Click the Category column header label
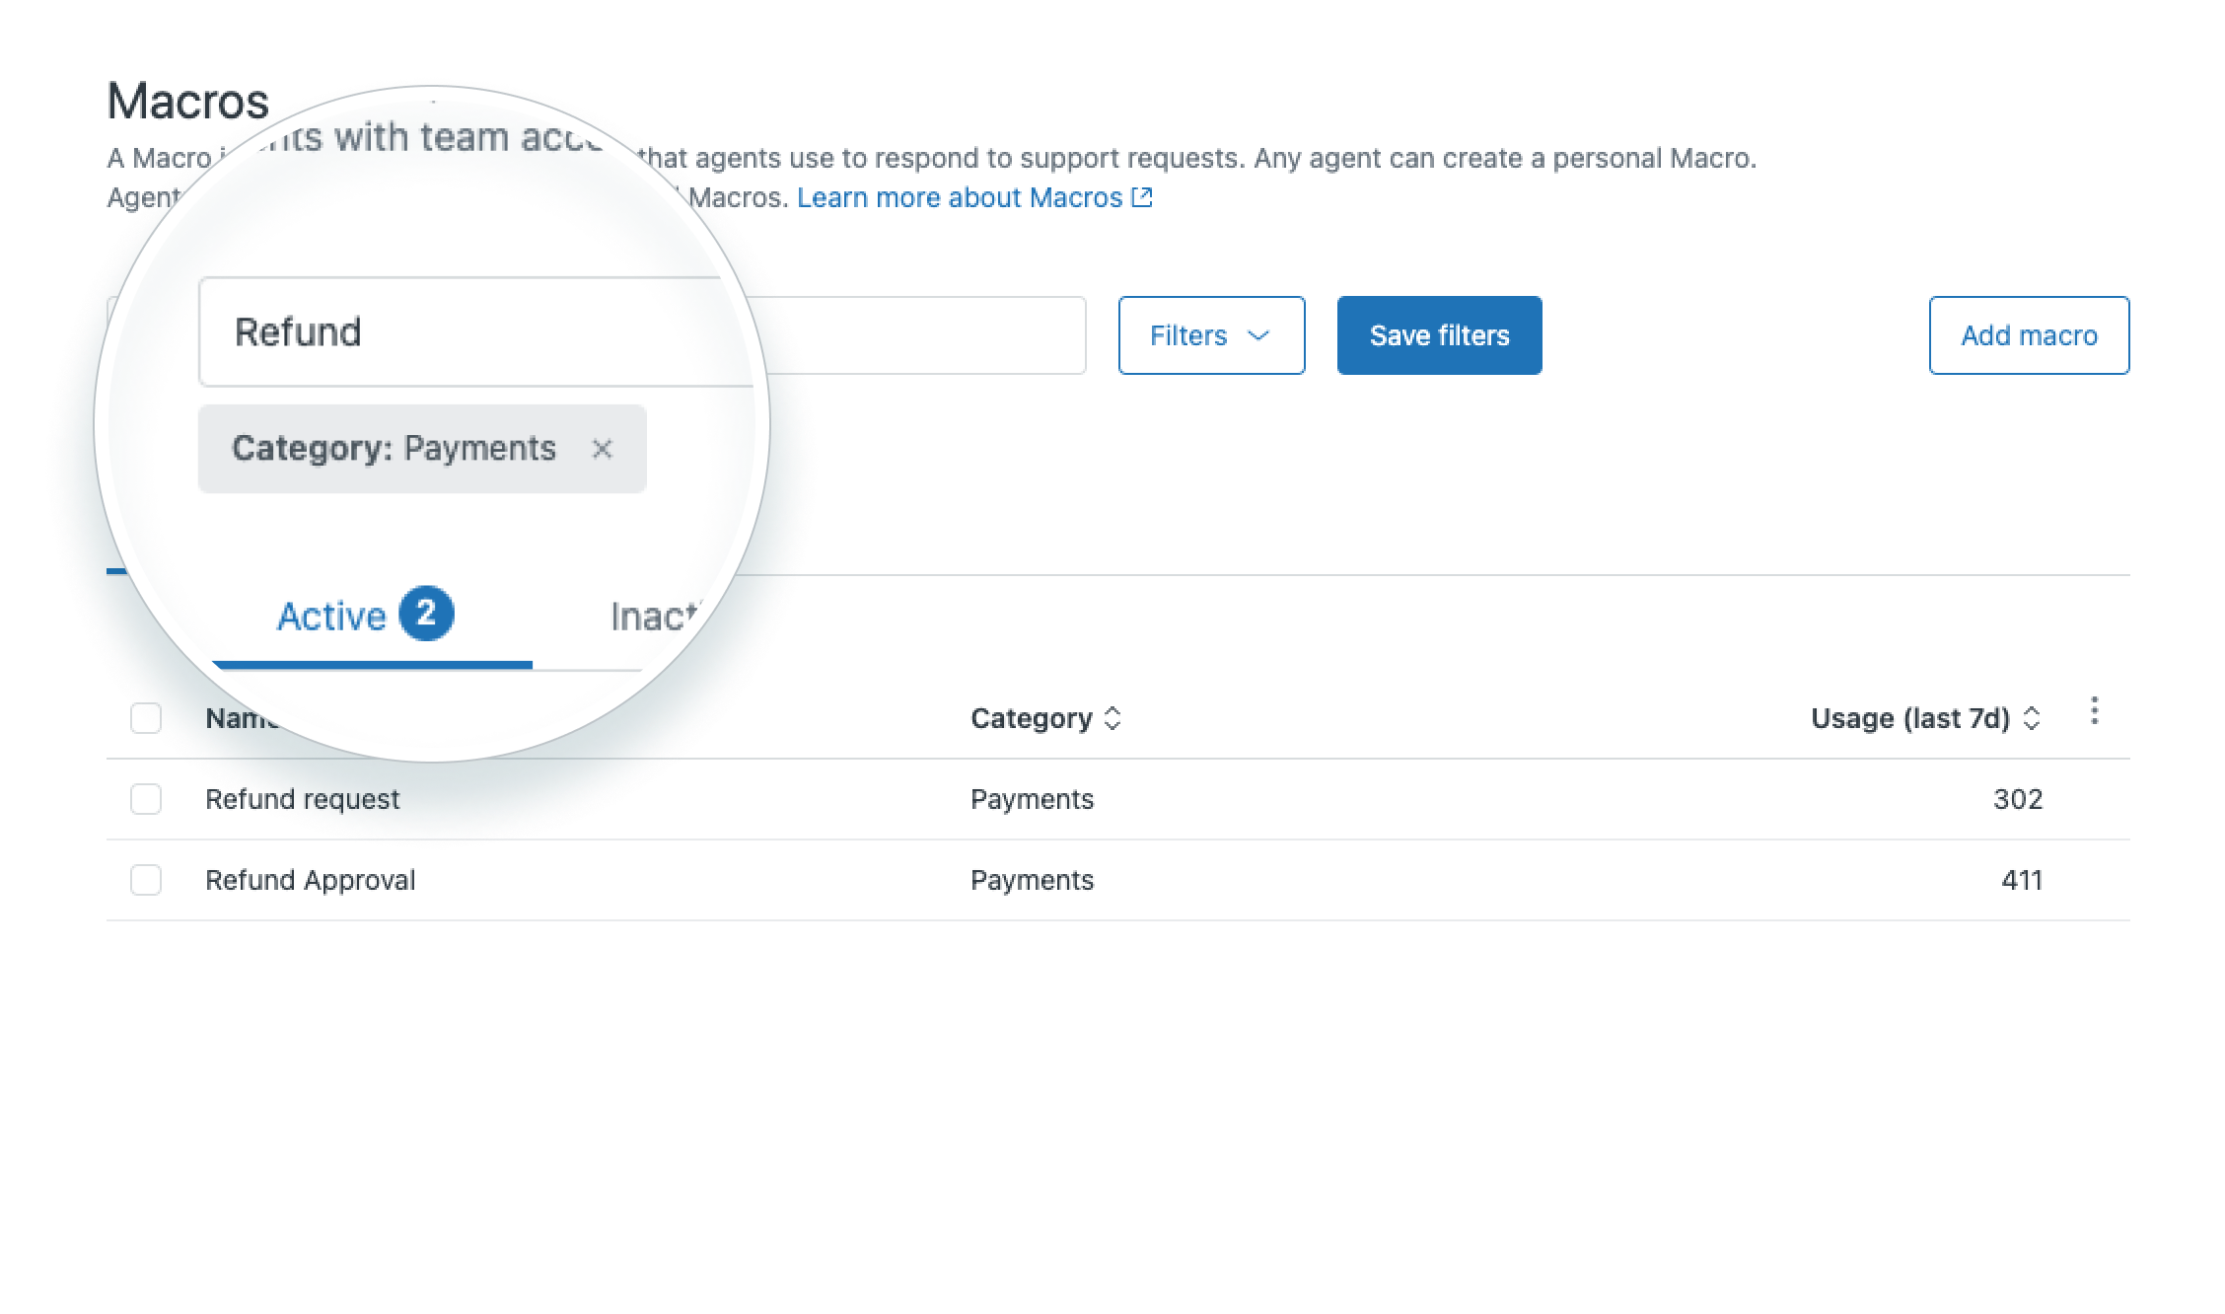Viewport: 2225px width, 1314px height. point(1031,718)
